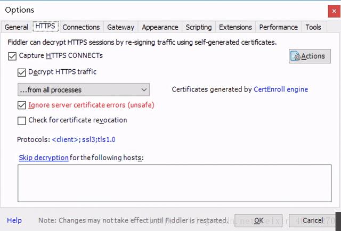
Task: Click the <client>; ssl3;tls1.0 protocols link
Action: (x=84, y=139)
